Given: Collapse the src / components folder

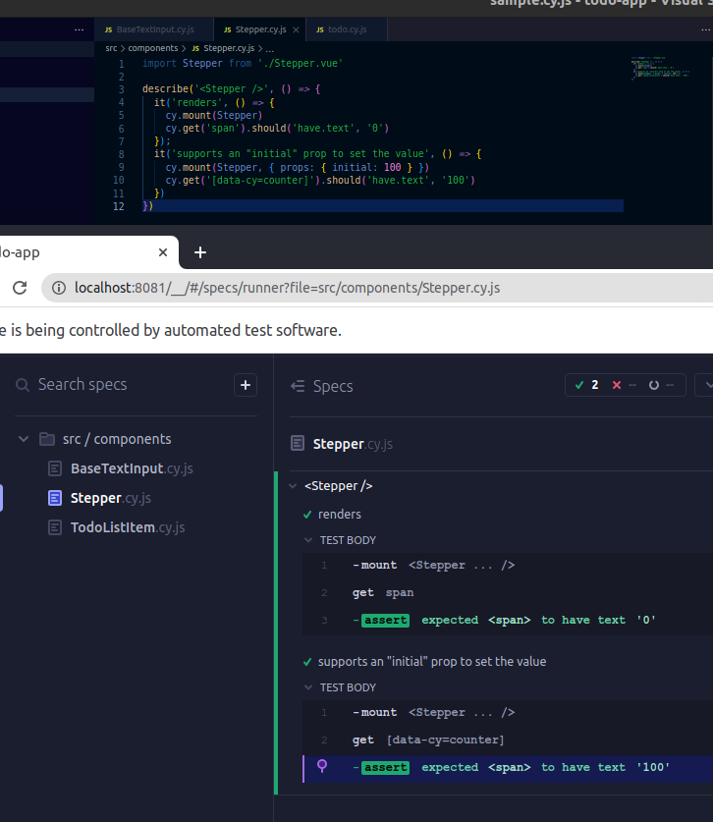Looking at the screenshot, I should point(24,439).
